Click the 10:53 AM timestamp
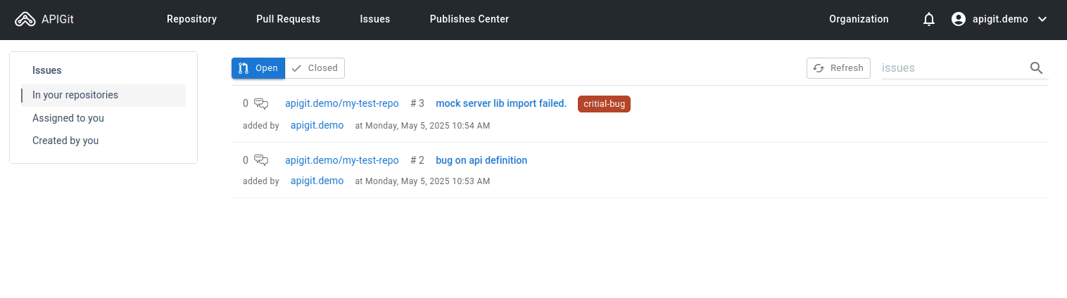The height and width of the screenshot is (298, 1067). [422, 181]
